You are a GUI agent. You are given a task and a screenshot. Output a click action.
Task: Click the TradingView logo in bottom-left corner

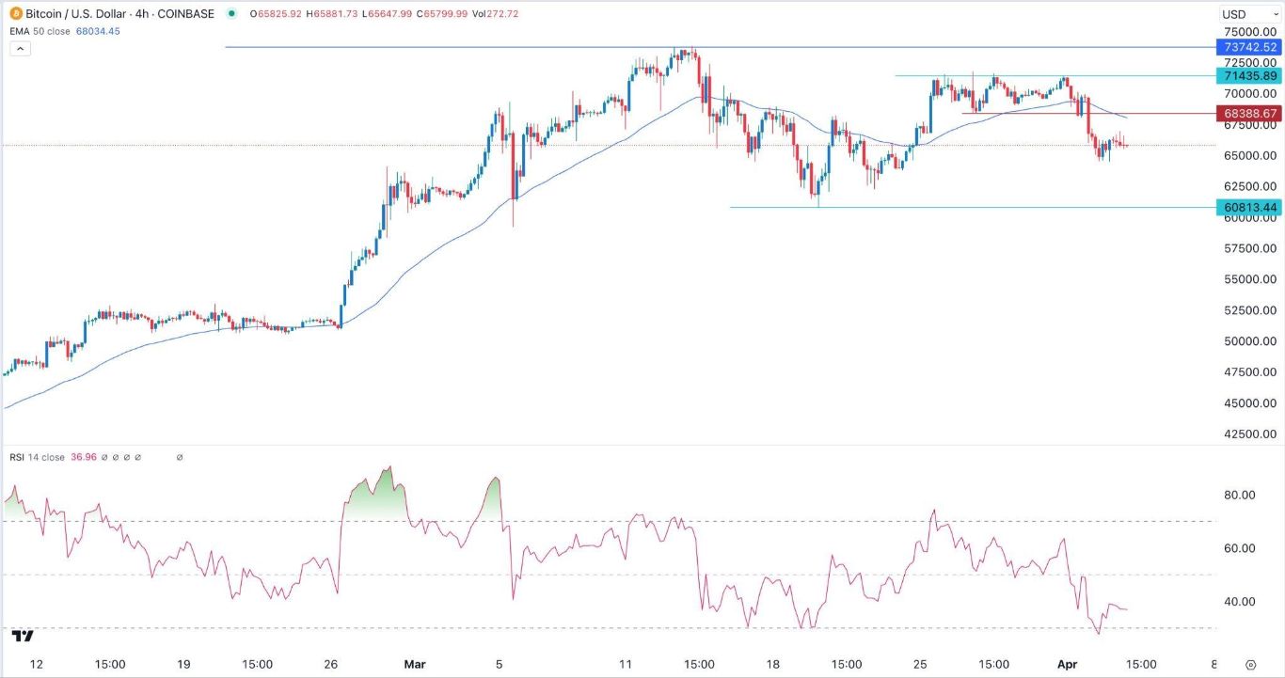point(23,637)
